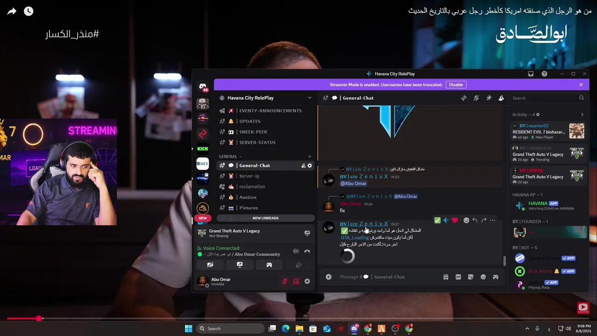597x336 pixels.
Task: Open User Settings gear beside Abu Omar
Action: (x=307, y=281)
